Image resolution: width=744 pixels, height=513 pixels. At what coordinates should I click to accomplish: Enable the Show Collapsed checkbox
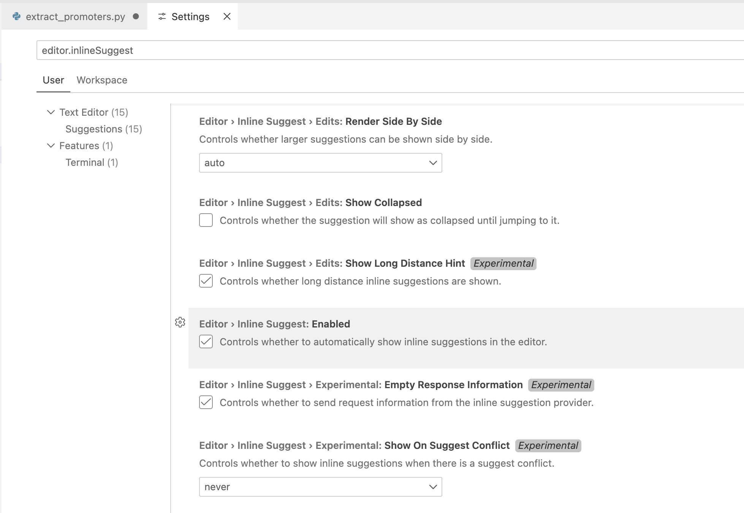206,220
